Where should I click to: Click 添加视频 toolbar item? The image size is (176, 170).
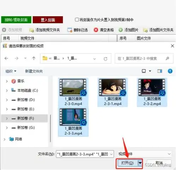click(x=12, y=30)
